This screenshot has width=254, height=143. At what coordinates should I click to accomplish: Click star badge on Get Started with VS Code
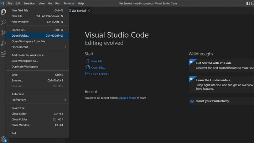[191, 62]
